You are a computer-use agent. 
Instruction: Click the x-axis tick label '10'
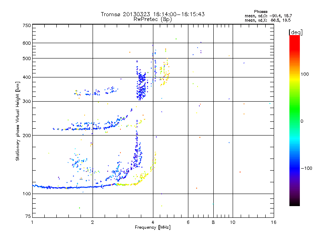tap(233, 222)
